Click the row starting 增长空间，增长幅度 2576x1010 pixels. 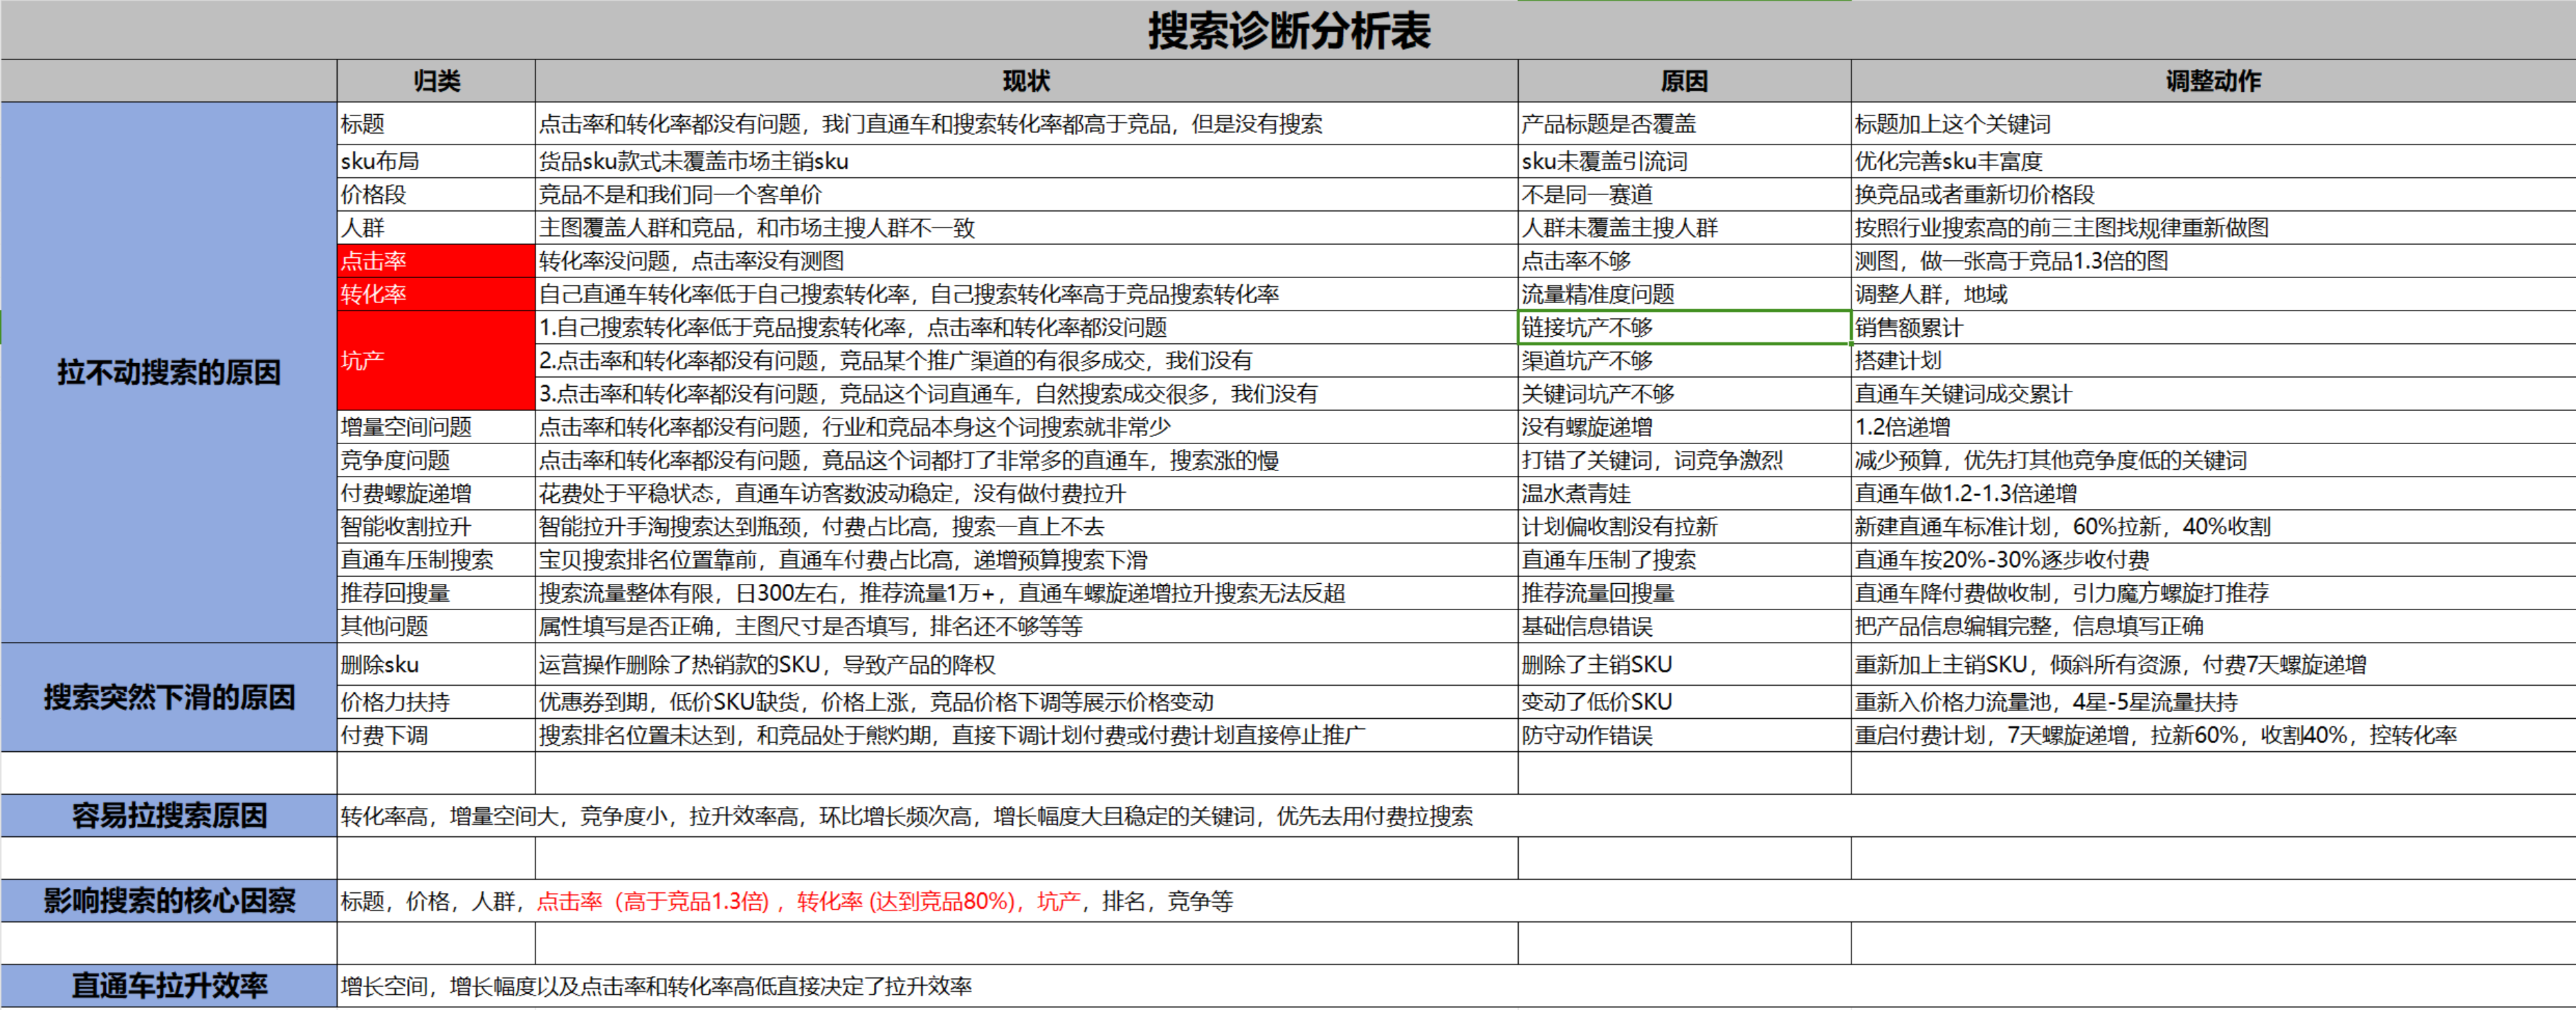[1456, 985]
